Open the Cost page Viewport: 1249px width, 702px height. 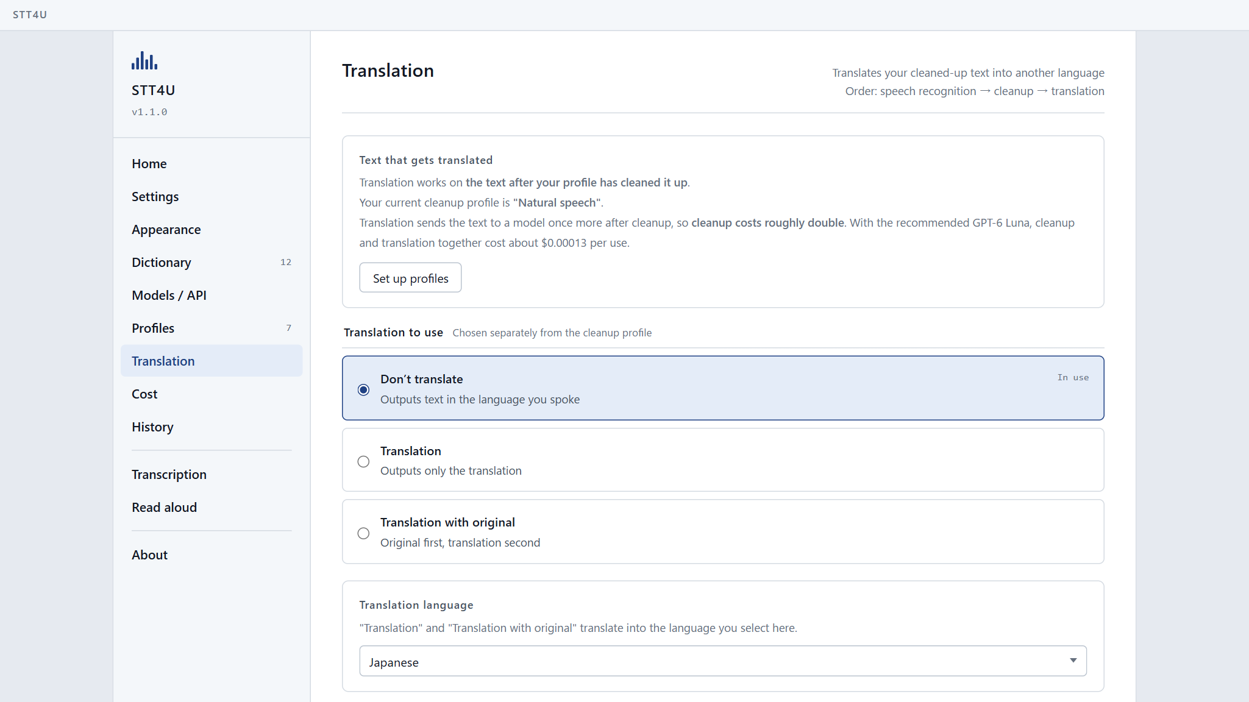click(x=212, y=394)
